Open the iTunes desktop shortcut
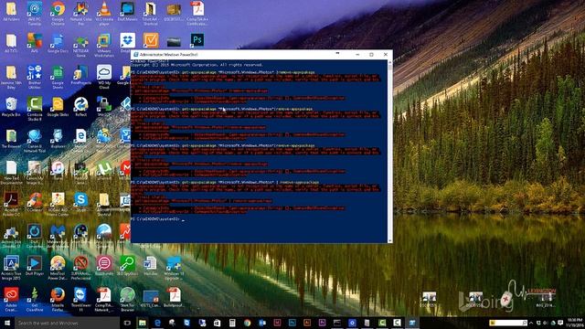This screenshot has height=329, width=585. [x=58, y=171]
